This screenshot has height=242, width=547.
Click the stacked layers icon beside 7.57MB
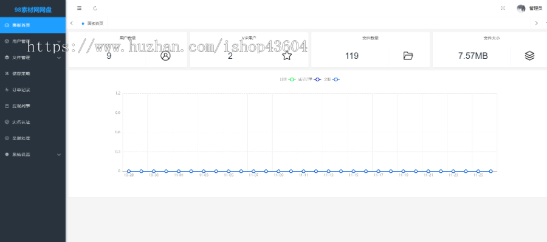coord(529,56)
